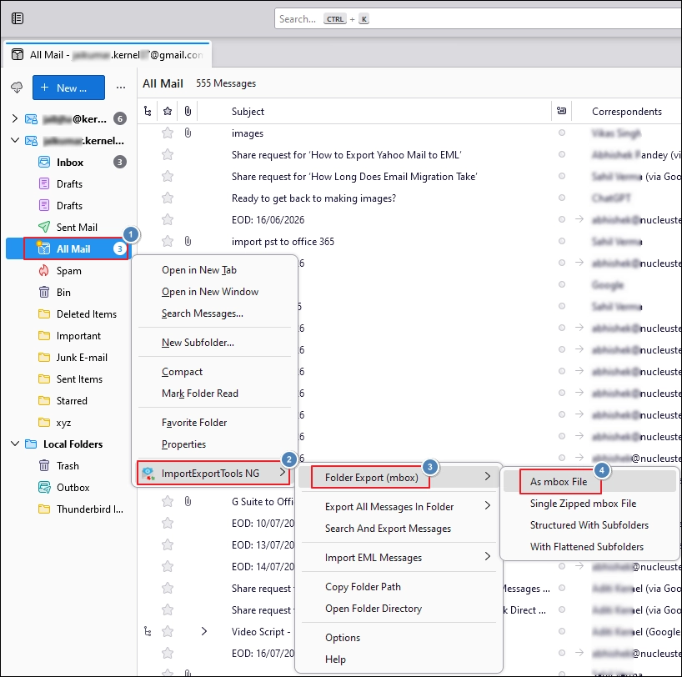This screenshot has height=677, width=682.
Task: Choose Open Folder Directory
Action: pos(374,609)
